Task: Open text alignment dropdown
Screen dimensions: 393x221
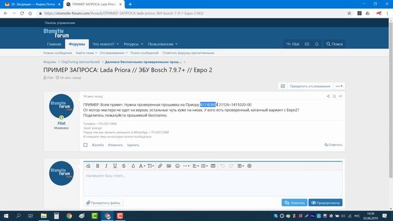Action: 195,166
